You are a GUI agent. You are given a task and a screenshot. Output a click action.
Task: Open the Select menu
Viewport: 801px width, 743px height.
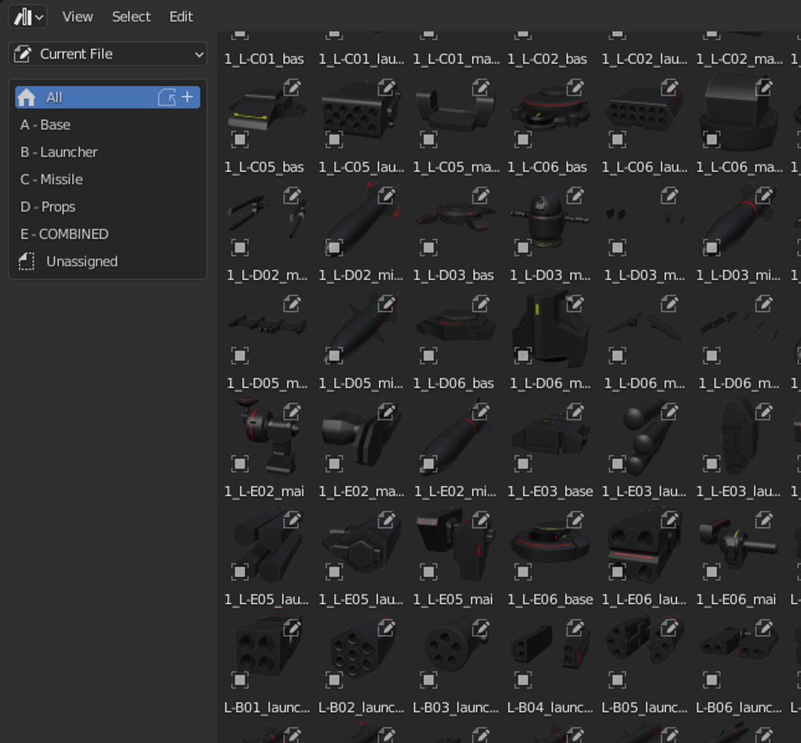(x=131, y=17)
